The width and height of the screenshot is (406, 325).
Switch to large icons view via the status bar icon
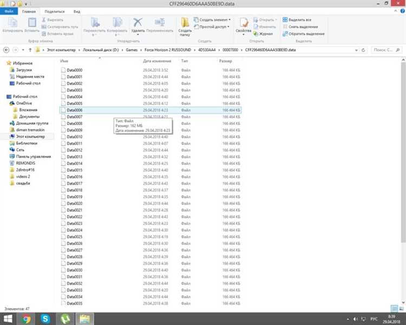coord(401,308)
